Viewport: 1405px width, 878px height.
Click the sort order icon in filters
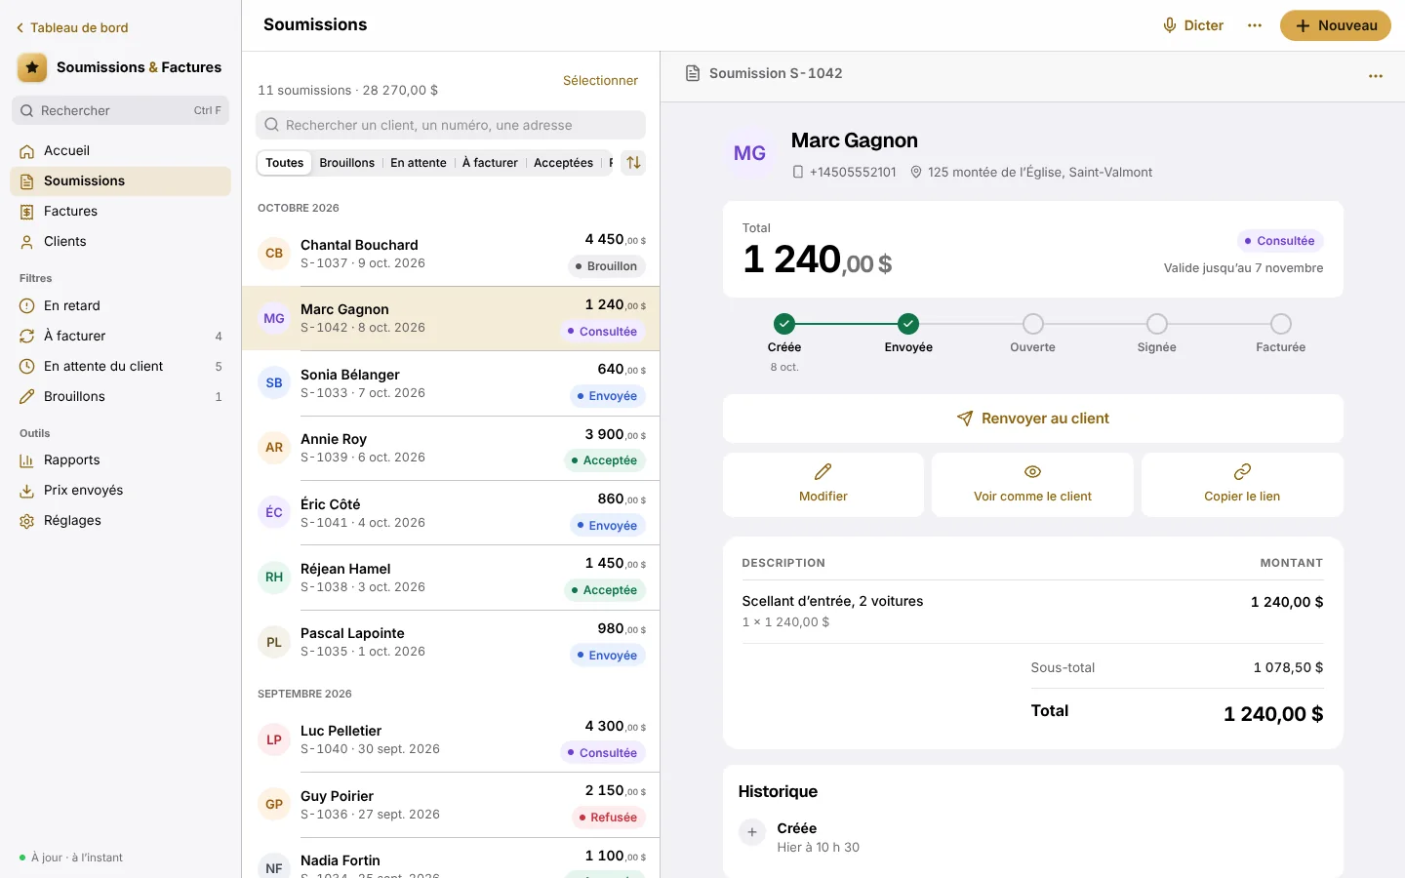[x=634, y=163]
